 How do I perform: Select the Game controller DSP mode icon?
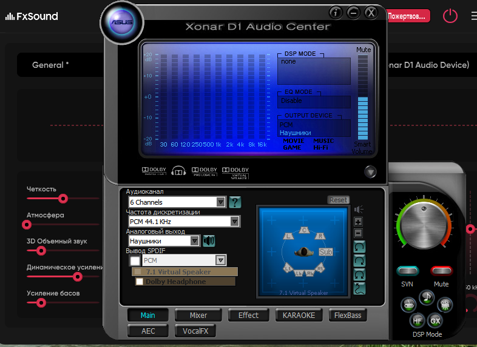[x=409, y=304]
